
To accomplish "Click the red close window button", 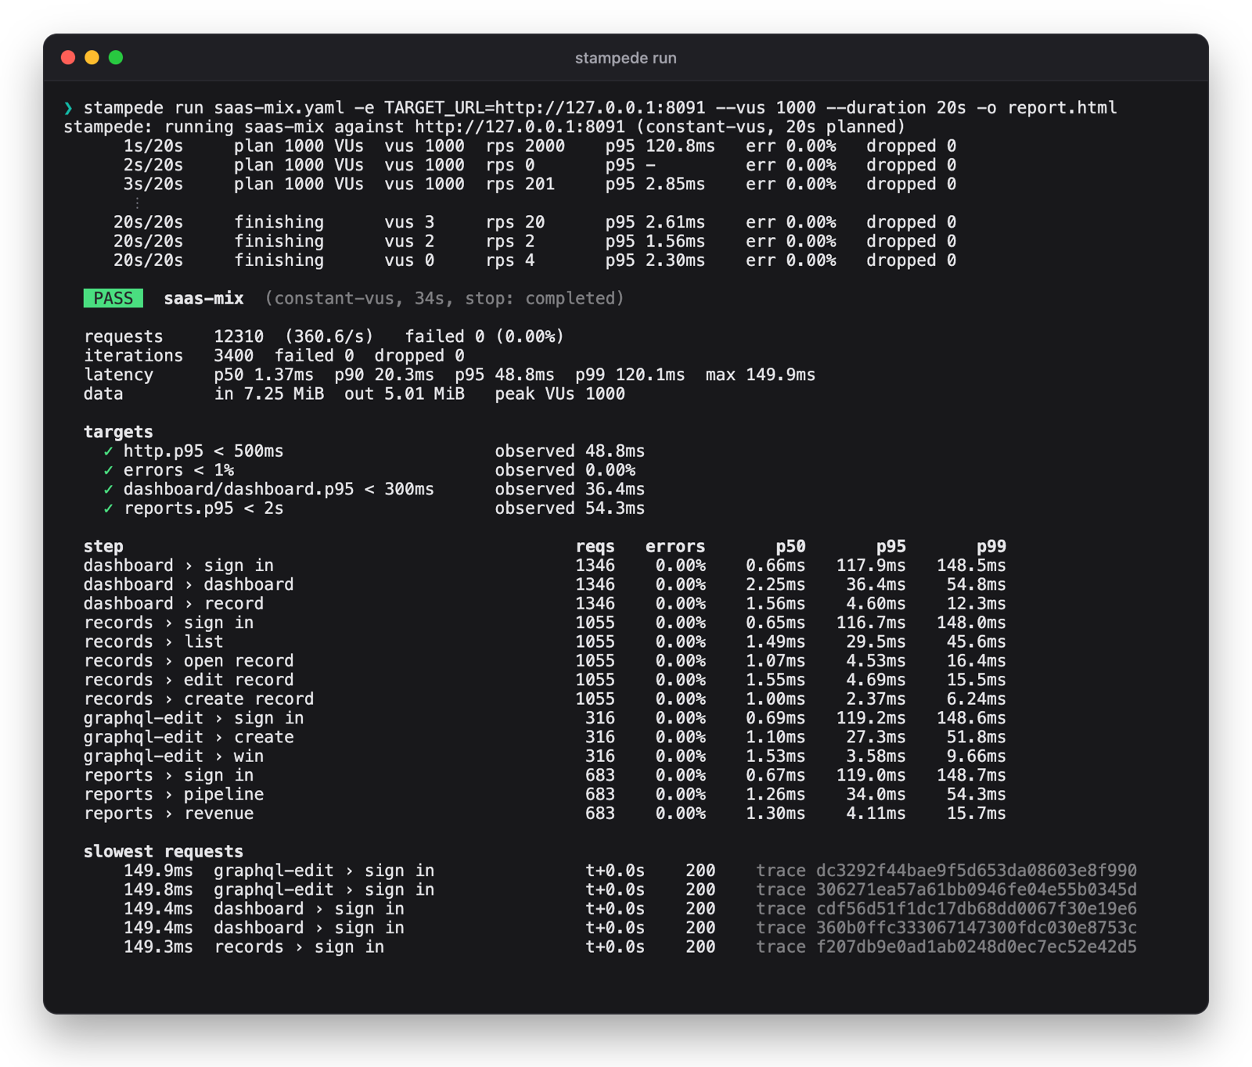I will (x=68, y=57).
